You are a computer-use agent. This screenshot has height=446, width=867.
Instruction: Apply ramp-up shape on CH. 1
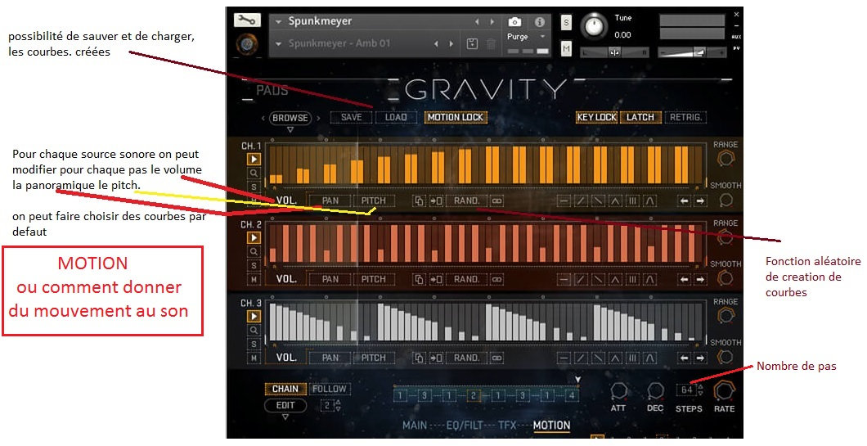581,201
